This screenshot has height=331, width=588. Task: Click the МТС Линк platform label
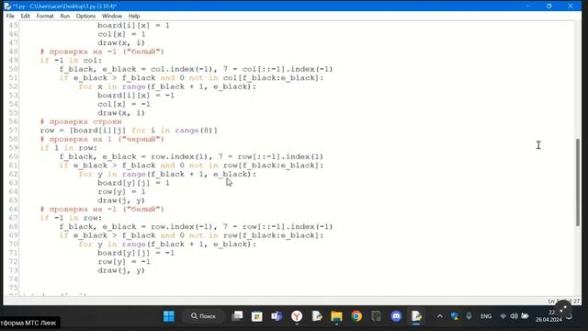tap(28, 323)
